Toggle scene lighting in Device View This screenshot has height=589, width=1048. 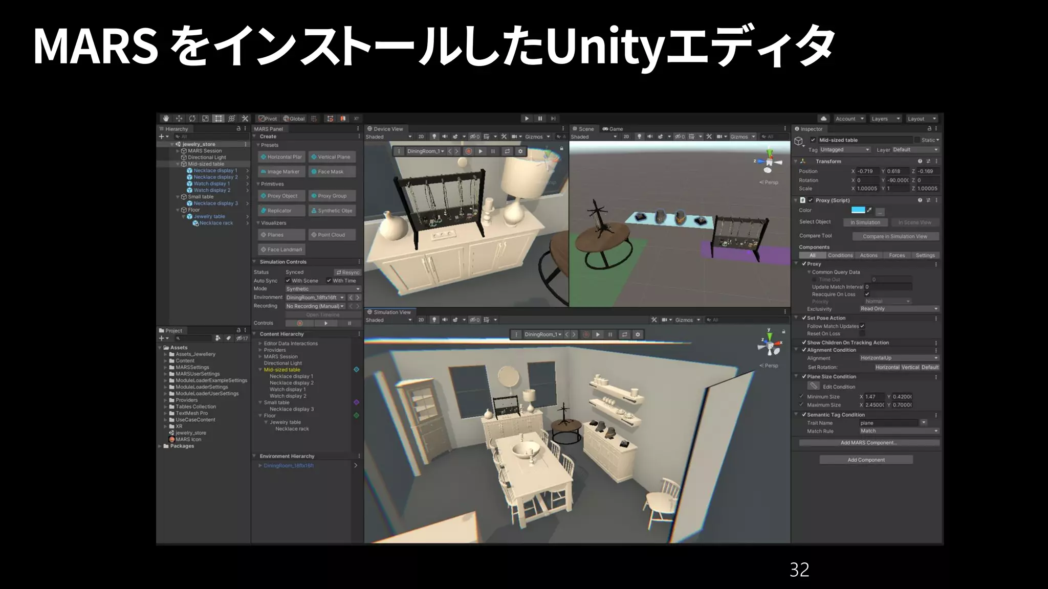click(434, 137)
